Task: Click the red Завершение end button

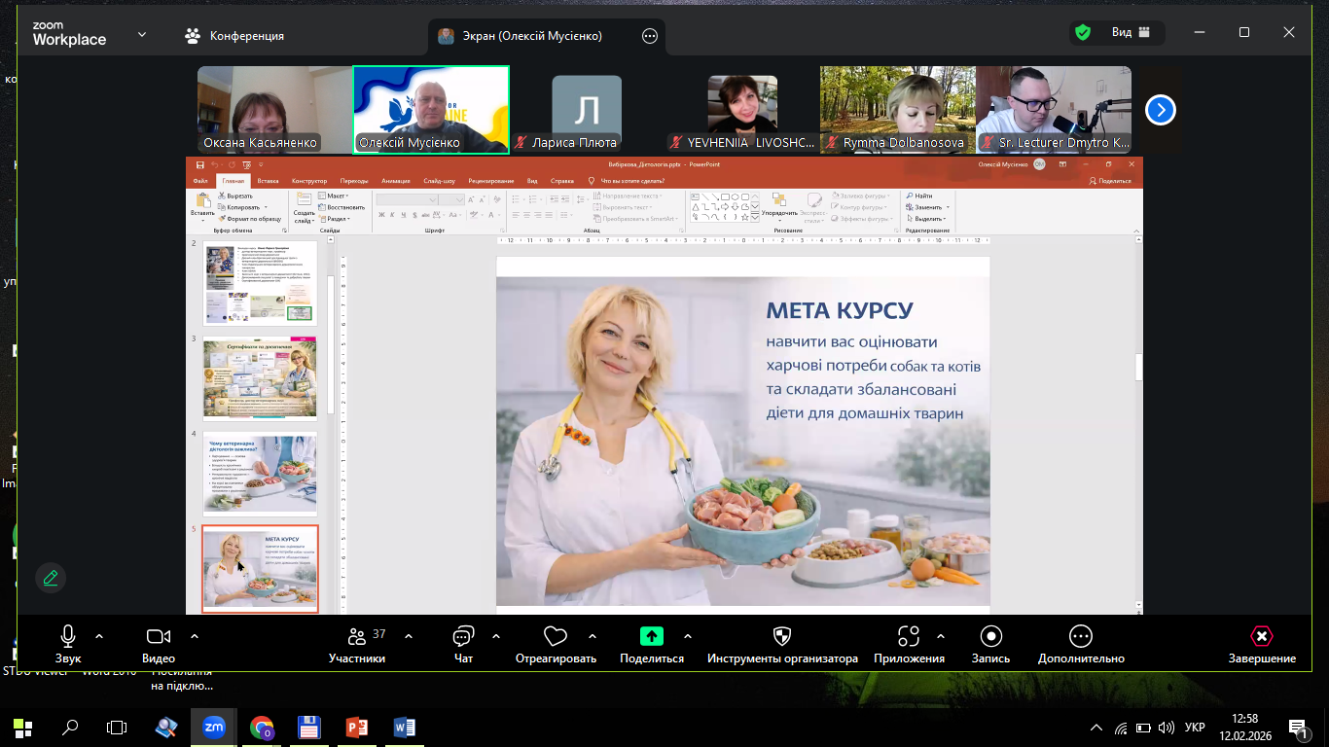Action: [1261, 636]
